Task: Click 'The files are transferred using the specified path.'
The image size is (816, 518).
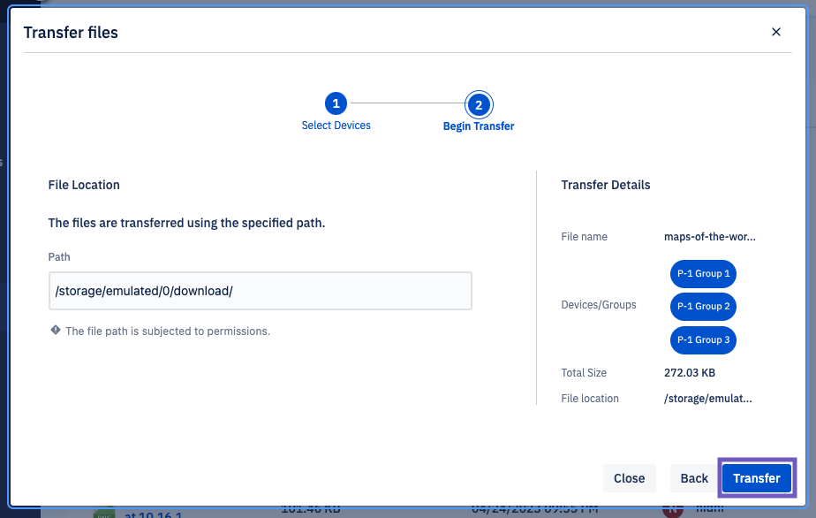Action: pyautogui.click(x=186, y=223)
